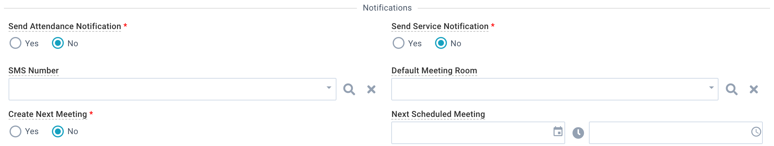Click the Next Scheduled Meeting date field
This screenshot has width=774, height=146.
(478, 133)
